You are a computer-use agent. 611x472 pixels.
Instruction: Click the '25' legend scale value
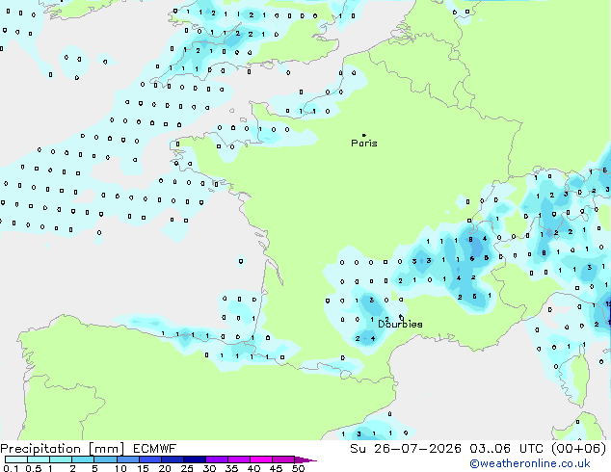tap(187, 468)
